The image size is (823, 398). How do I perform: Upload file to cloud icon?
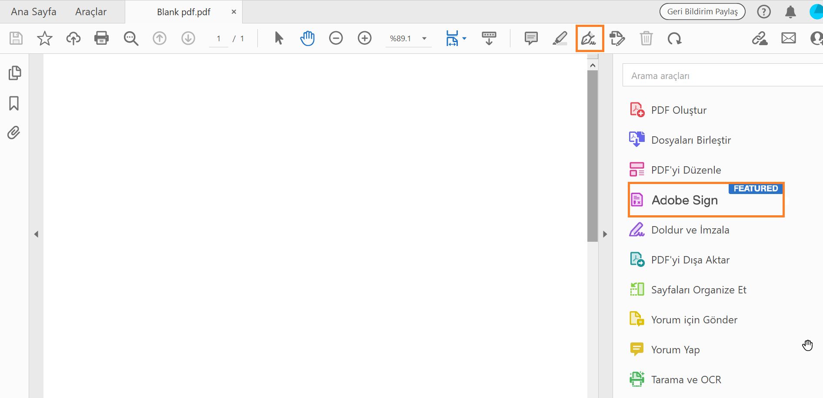[73, 38]
